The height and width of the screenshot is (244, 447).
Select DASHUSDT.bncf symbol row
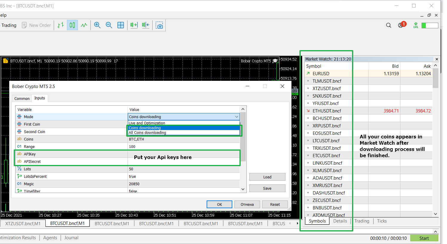[x=368, y=193]
